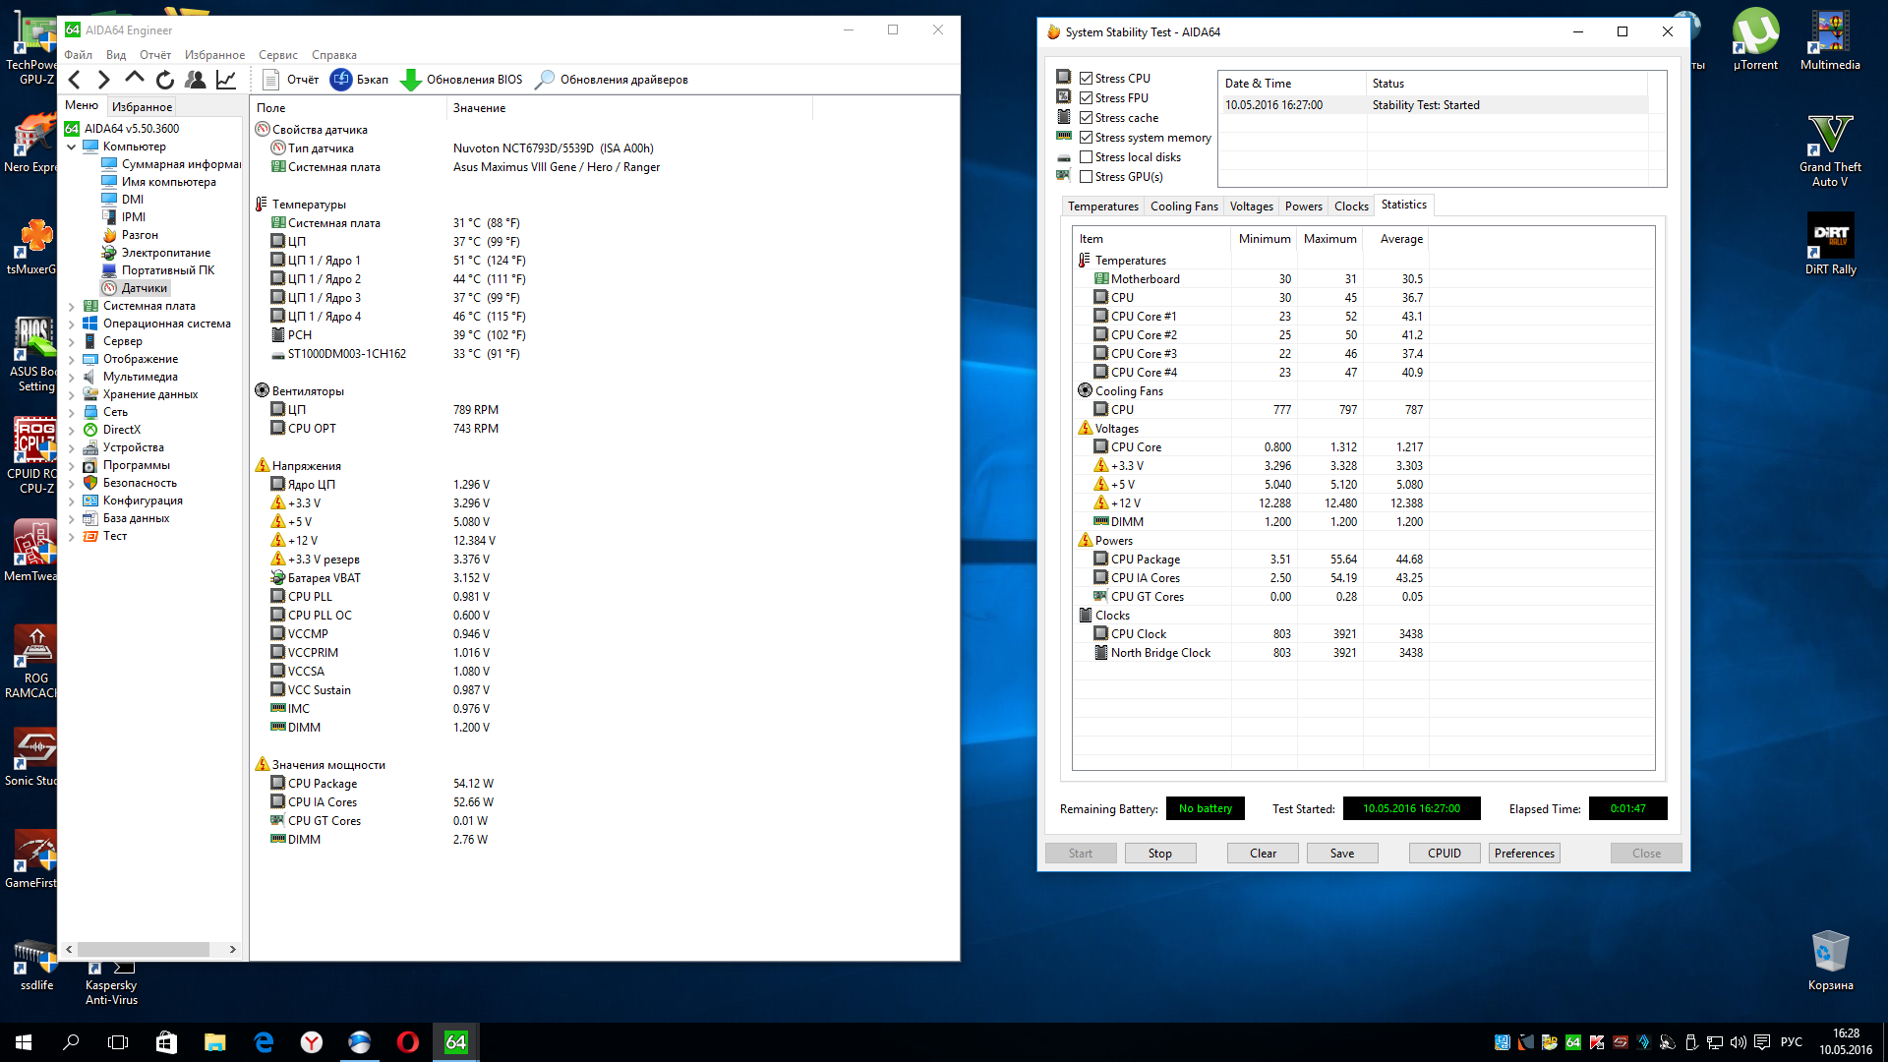Expand the Системная плата tree node
Screen dimensions: 1888x1062
coord(71,307)
